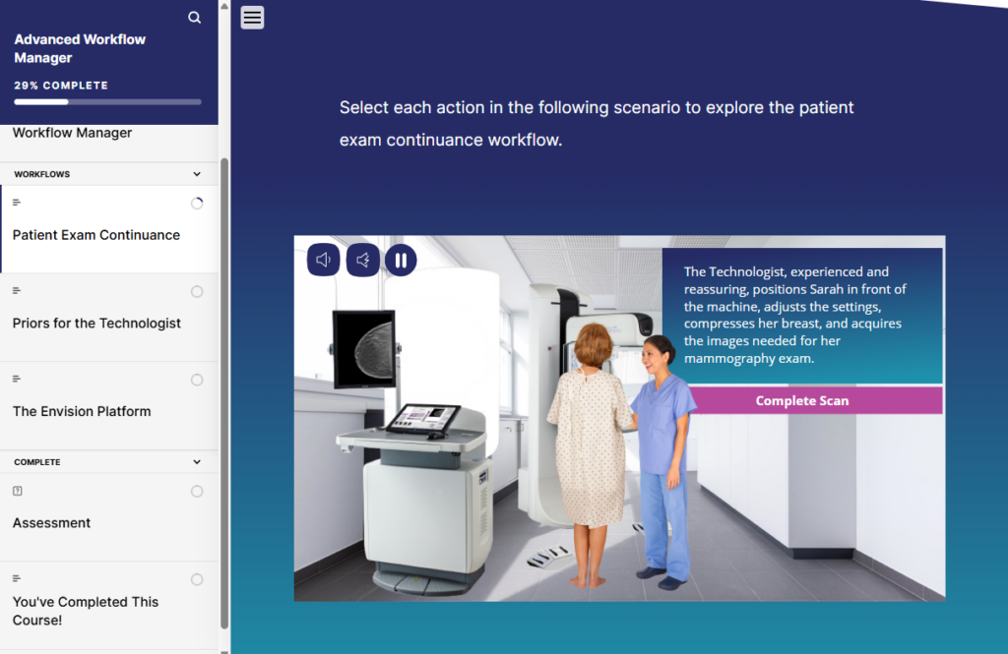Click the status circle for Priors for the Technologist
1008x654 pixels.
197,292
